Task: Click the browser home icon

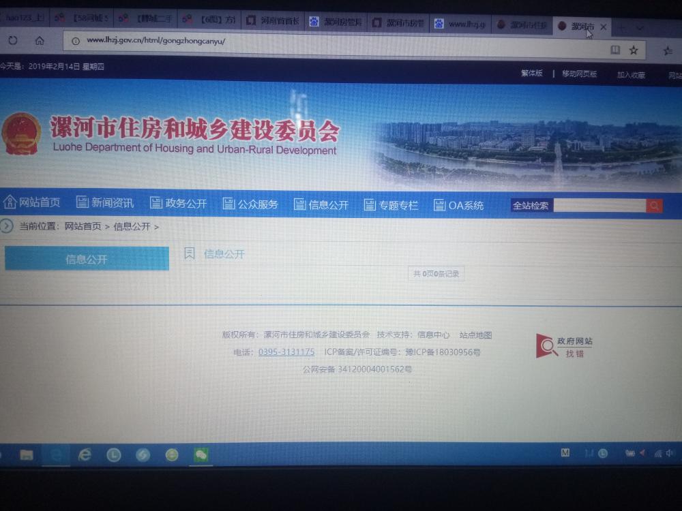Action: 40,41
